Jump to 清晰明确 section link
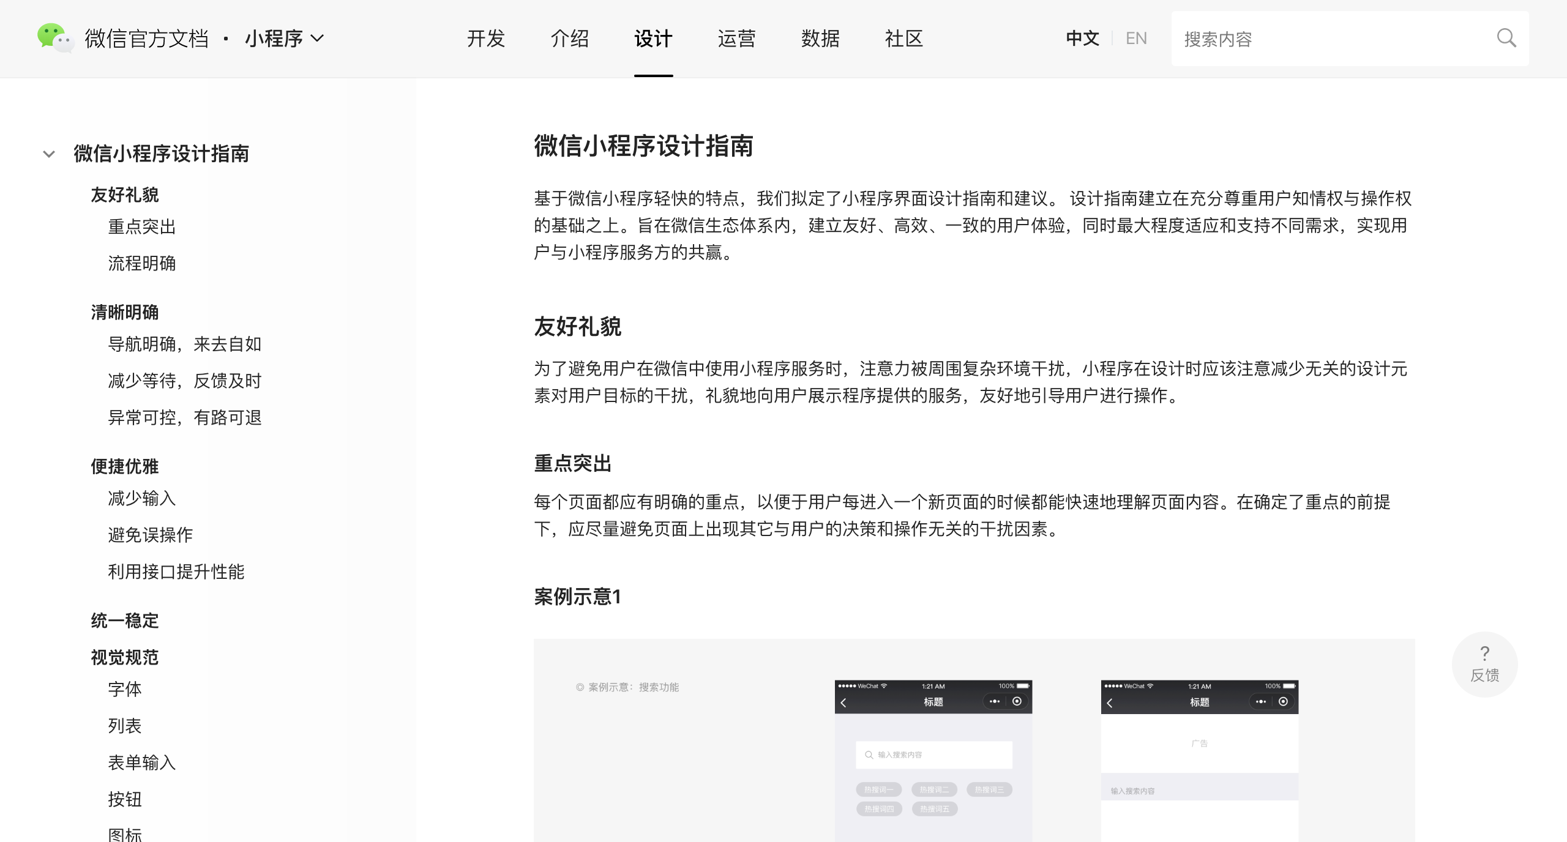 (x=125, y=313)
